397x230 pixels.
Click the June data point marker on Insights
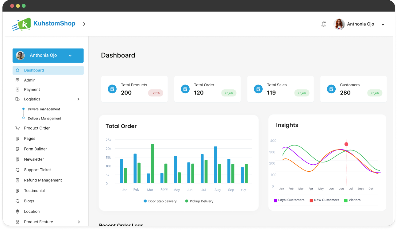point(346,144)
